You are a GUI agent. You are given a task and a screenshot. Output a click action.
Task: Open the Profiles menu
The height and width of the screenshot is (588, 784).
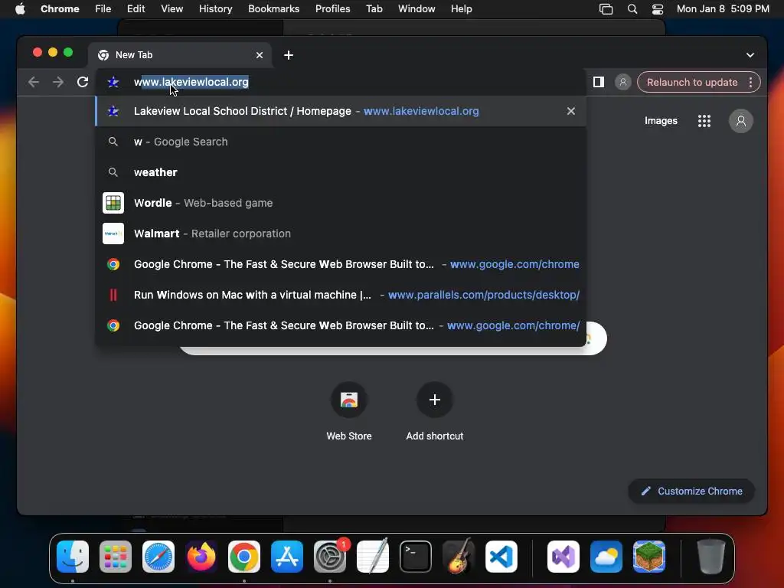332,9
